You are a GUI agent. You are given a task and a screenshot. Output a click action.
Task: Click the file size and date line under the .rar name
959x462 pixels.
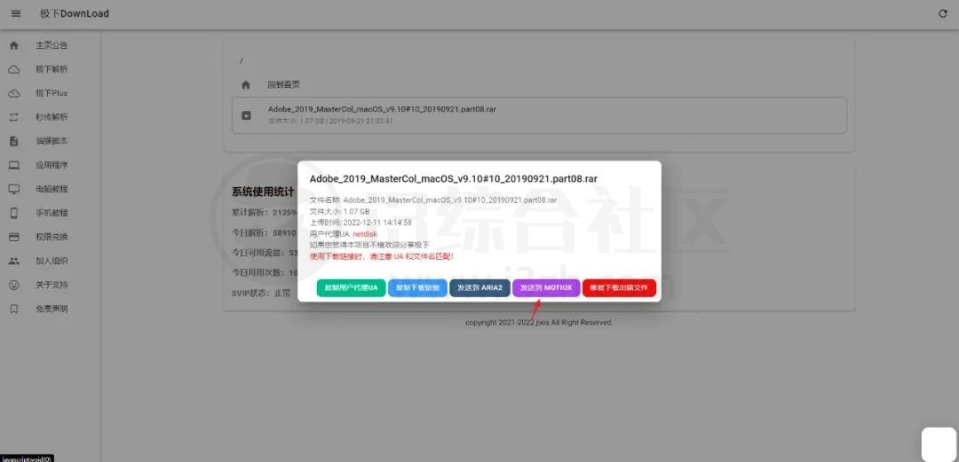330,121
